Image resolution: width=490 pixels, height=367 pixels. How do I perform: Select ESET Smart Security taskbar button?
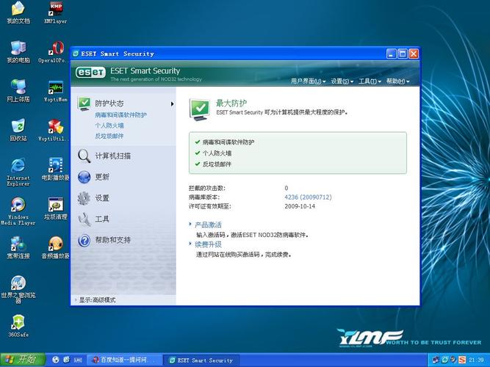201,360
